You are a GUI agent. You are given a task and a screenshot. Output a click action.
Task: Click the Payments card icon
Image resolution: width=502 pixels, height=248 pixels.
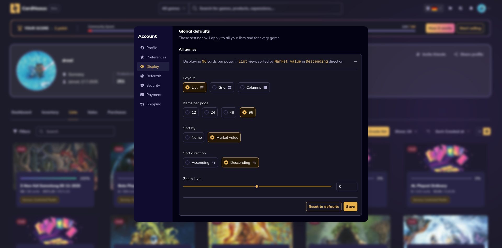pyautogui.click(x=142, y=95)
